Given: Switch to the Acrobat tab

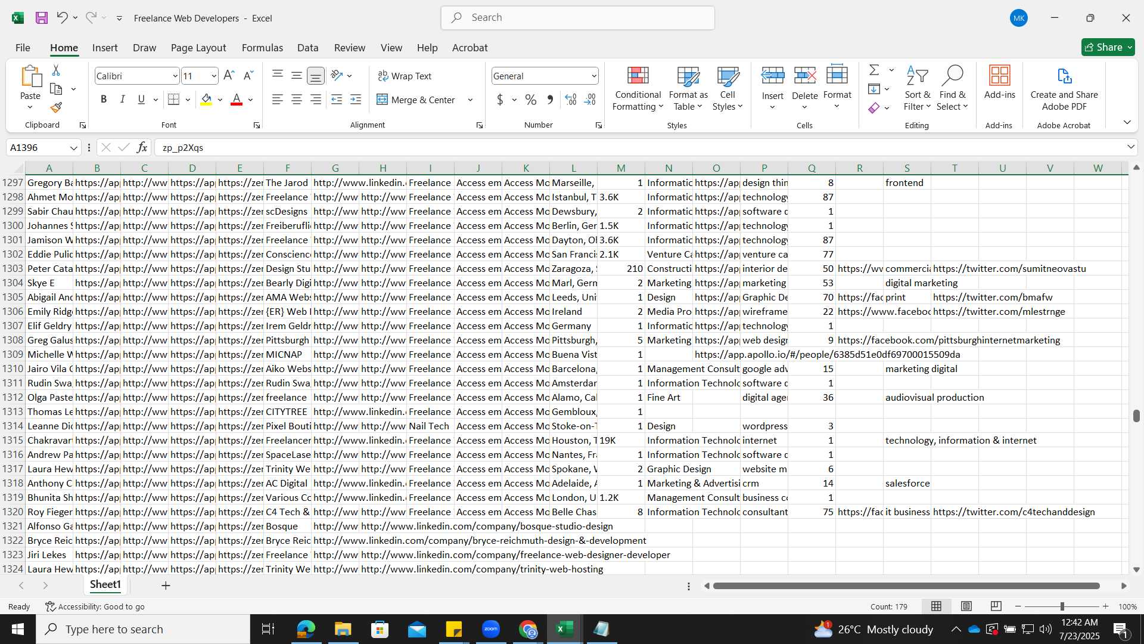Looking at the screenshot, I should click(x=470, y=48).
